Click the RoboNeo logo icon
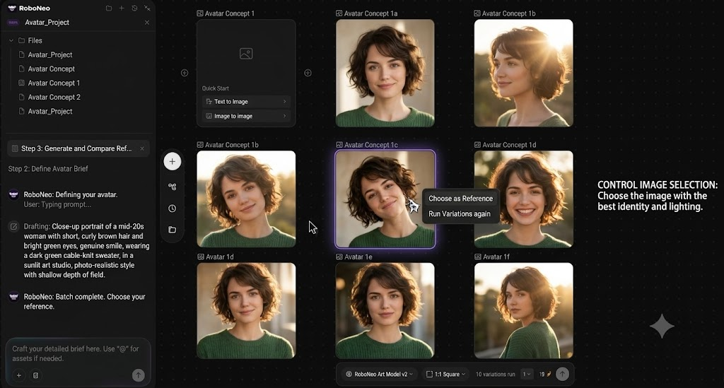This screenshot has width=724, height=388. (12, 8)
